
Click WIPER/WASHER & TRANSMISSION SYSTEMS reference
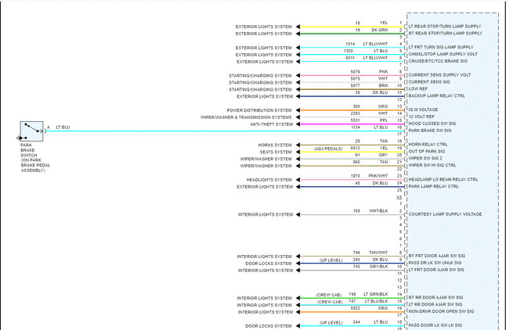pyautogui.click(x=246, y=117)
